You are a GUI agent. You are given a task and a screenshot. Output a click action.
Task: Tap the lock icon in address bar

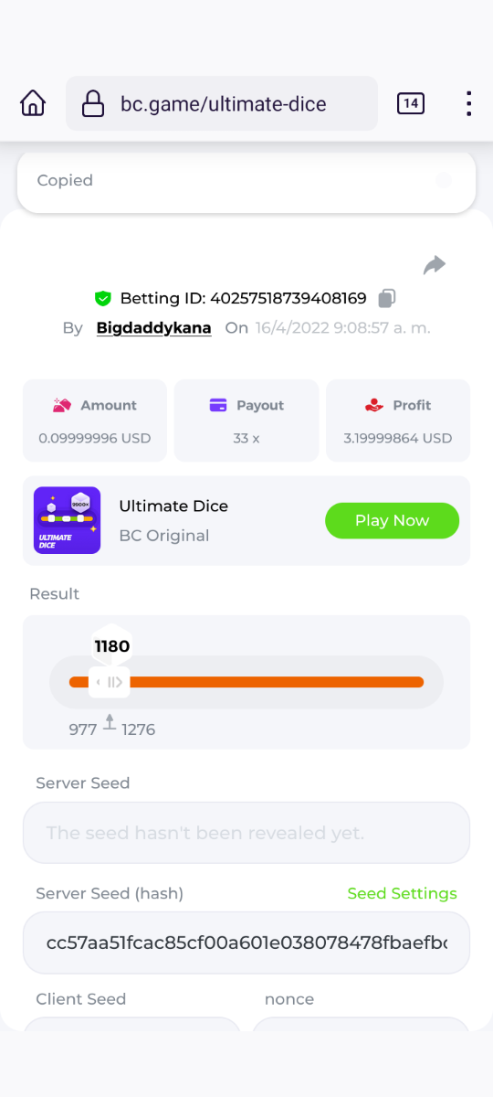pos(93,104)
